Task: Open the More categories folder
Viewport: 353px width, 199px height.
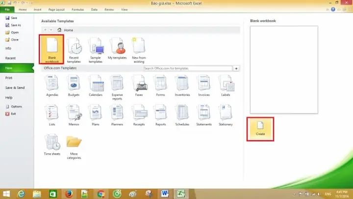Action: tap(74, 146)
